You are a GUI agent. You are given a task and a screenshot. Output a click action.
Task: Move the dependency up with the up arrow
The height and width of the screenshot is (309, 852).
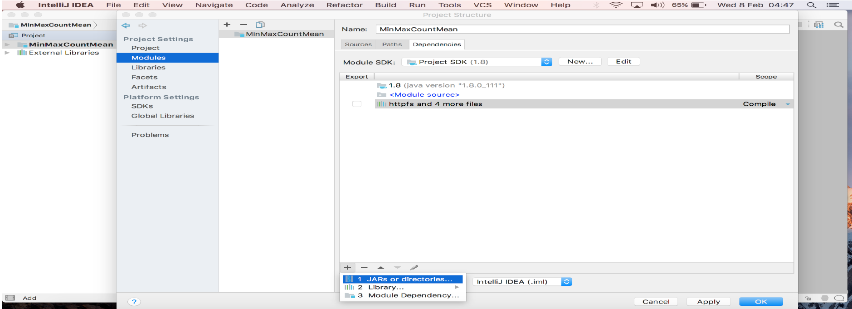381,268
